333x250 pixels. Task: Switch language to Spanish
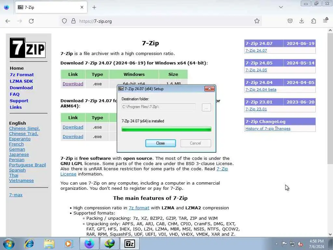(x=18, y=170)
